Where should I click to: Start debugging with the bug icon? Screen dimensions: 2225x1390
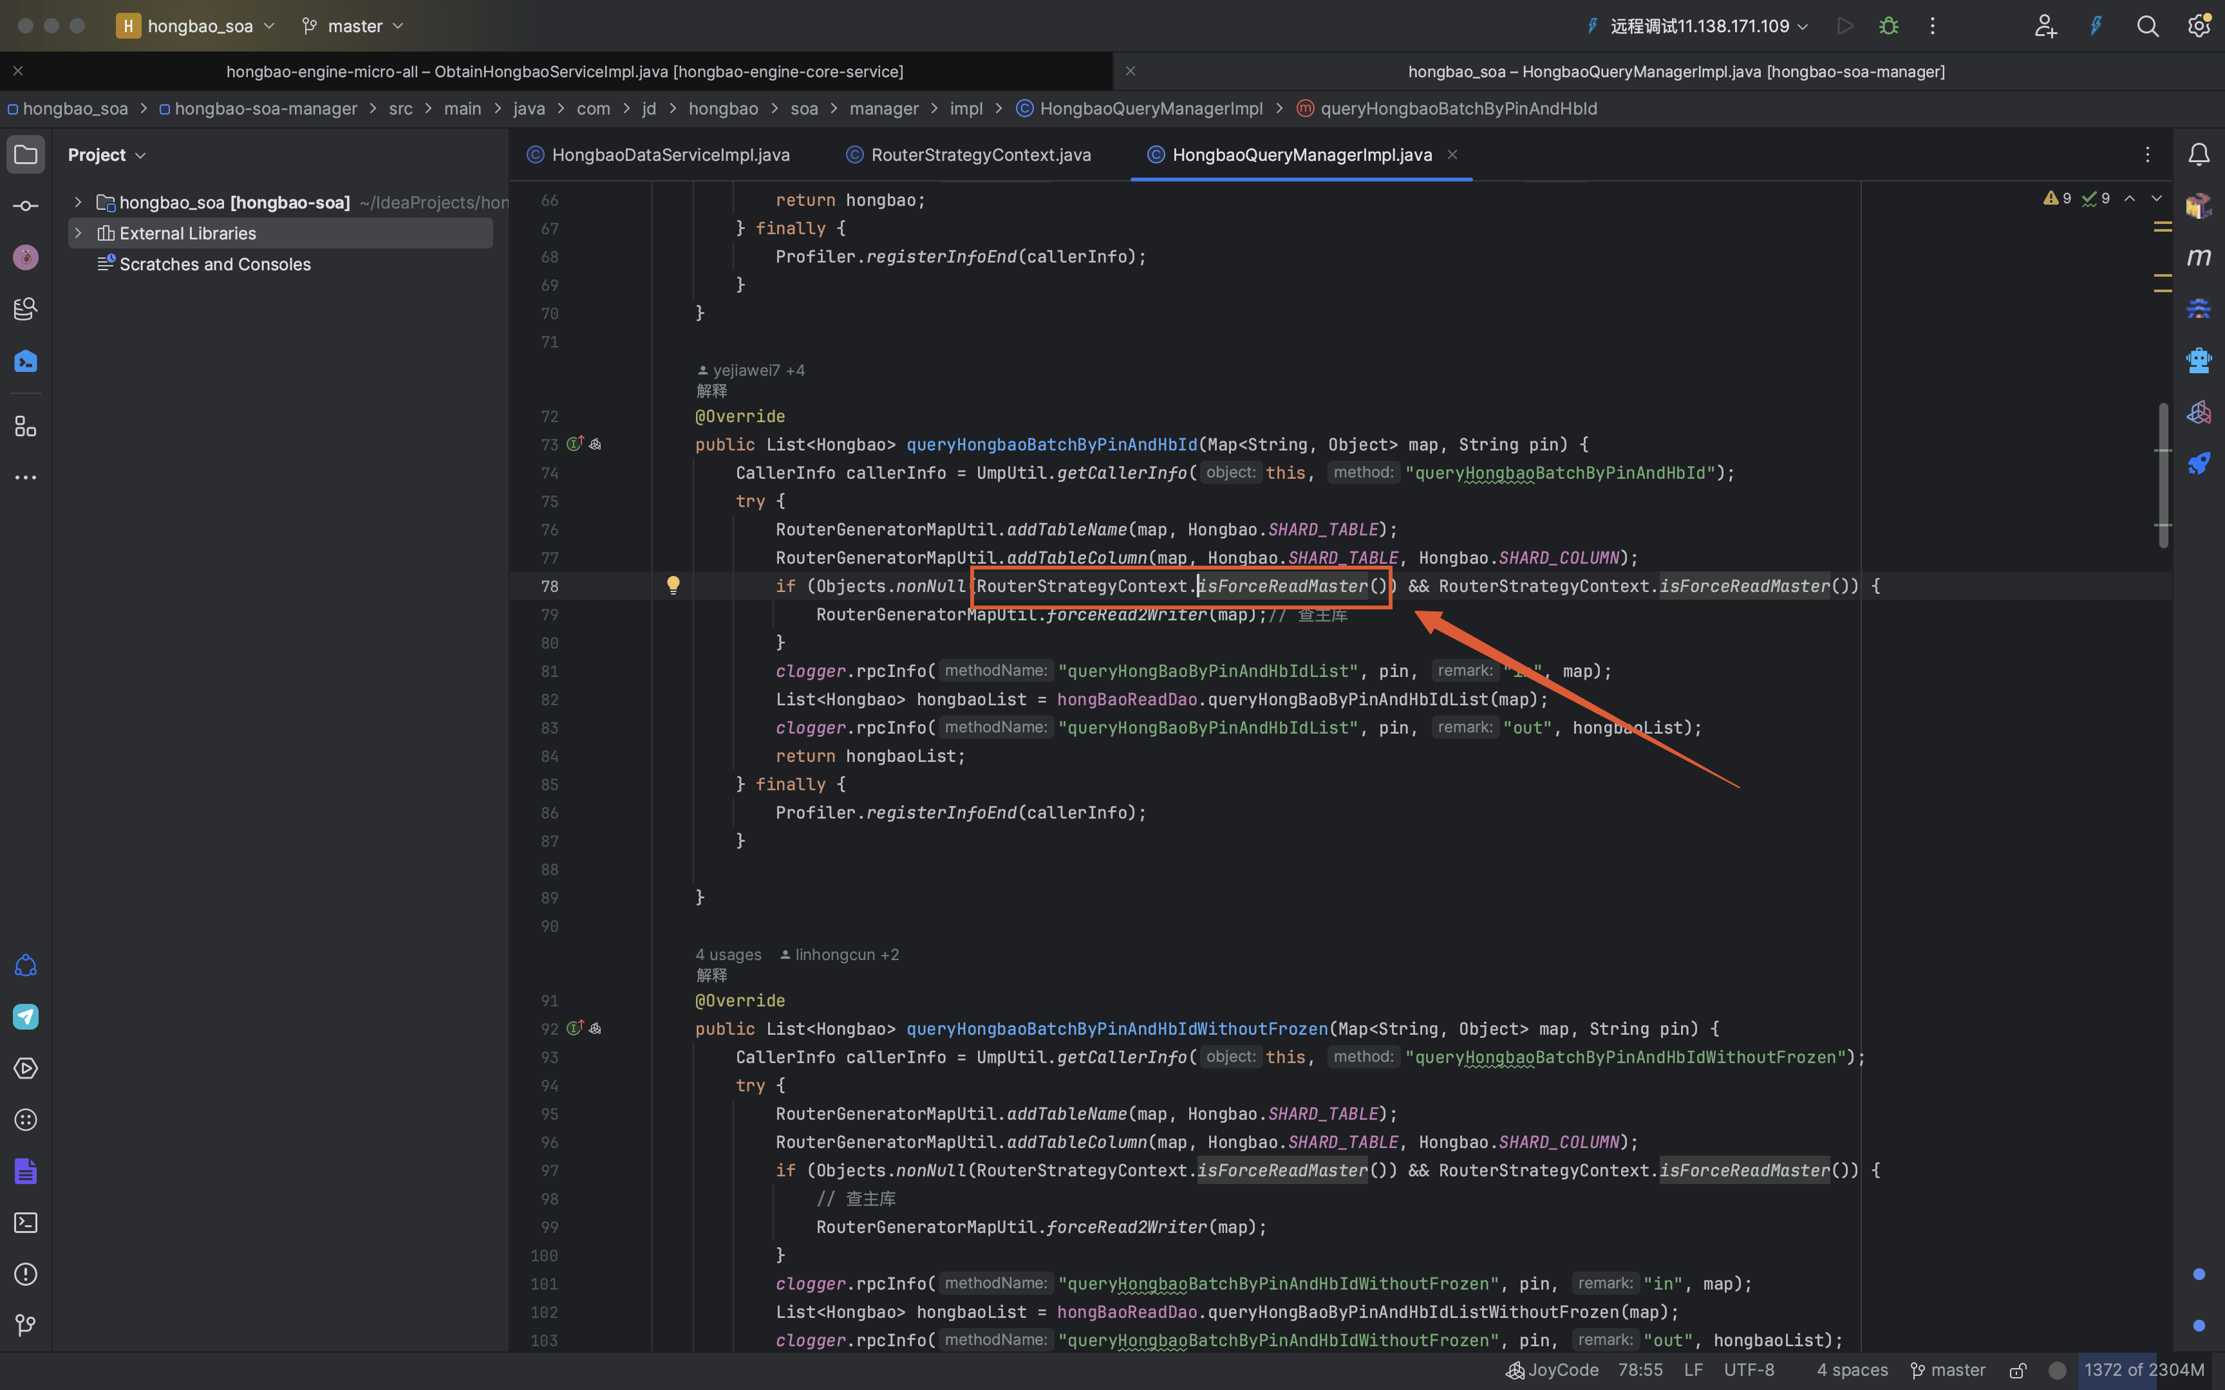[x=1888, y=26]
